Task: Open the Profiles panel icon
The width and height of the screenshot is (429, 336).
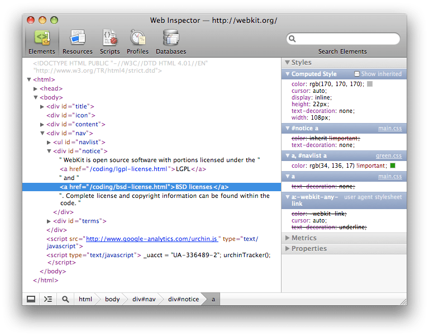Action: (x=137, y=38)
